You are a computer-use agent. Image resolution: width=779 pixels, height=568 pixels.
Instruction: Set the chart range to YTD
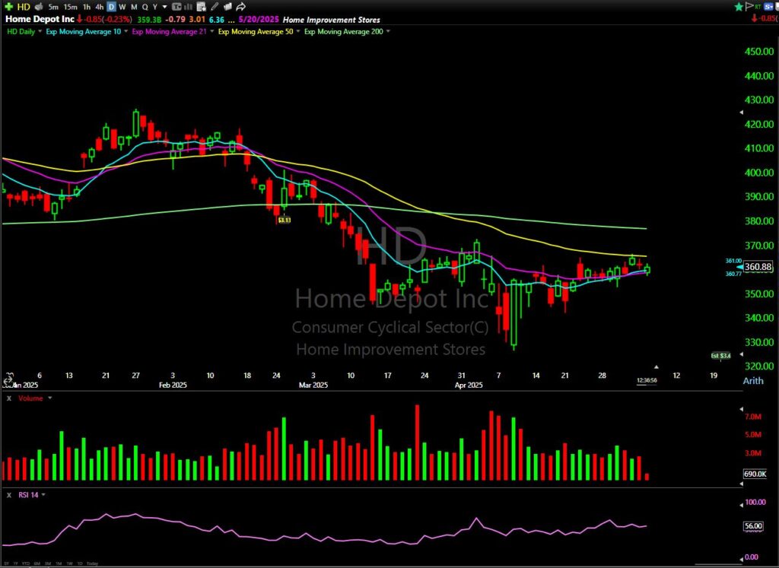click(25, 563)
